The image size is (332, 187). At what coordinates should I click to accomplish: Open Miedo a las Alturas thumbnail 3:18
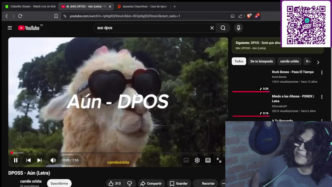pyautogui.click(x=251, y=105)
